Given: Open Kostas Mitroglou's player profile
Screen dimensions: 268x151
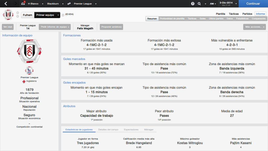Looking at the screenshot, I should (190, 143).
